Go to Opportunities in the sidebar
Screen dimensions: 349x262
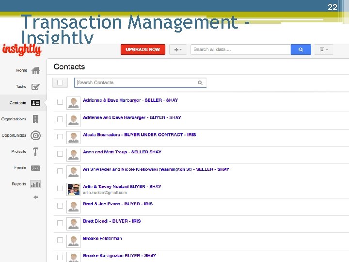click(x=14, y=135)
